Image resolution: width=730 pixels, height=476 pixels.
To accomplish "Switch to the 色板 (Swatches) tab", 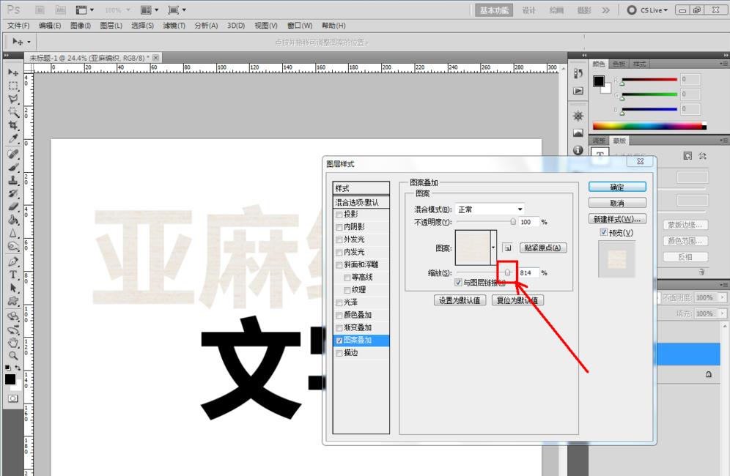I will 618,64.
